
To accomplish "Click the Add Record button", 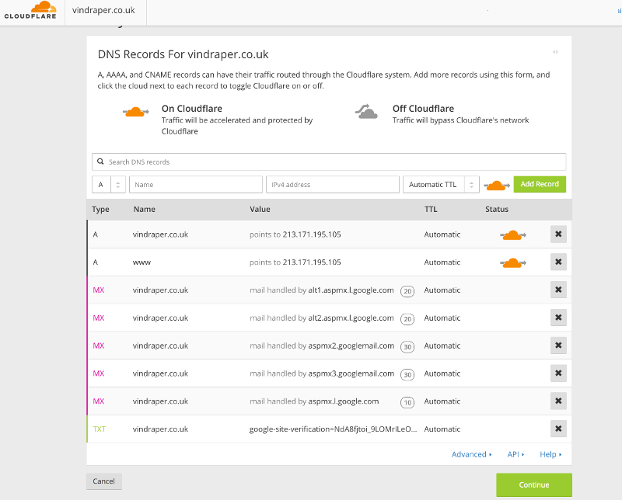I will 540,184.
